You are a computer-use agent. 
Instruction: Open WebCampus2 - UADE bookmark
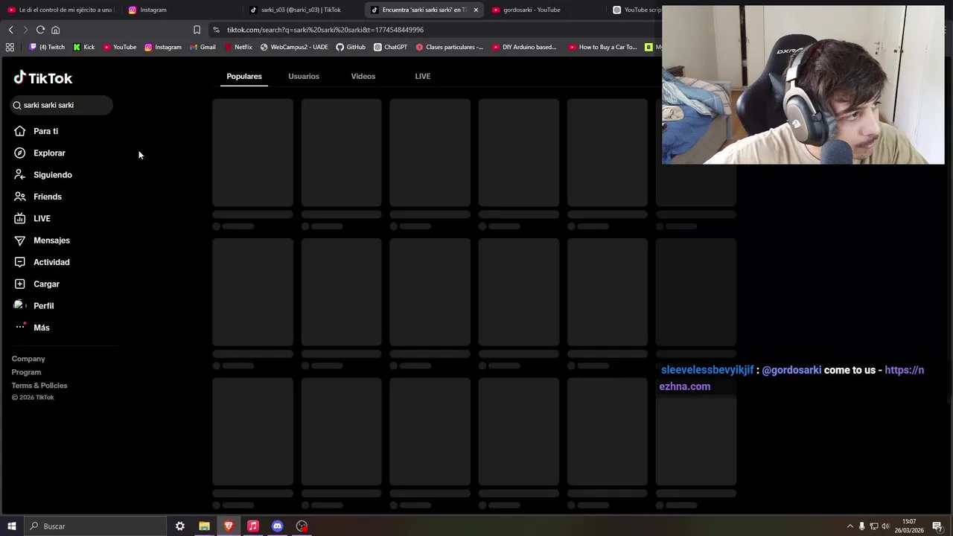click(294, 47)
